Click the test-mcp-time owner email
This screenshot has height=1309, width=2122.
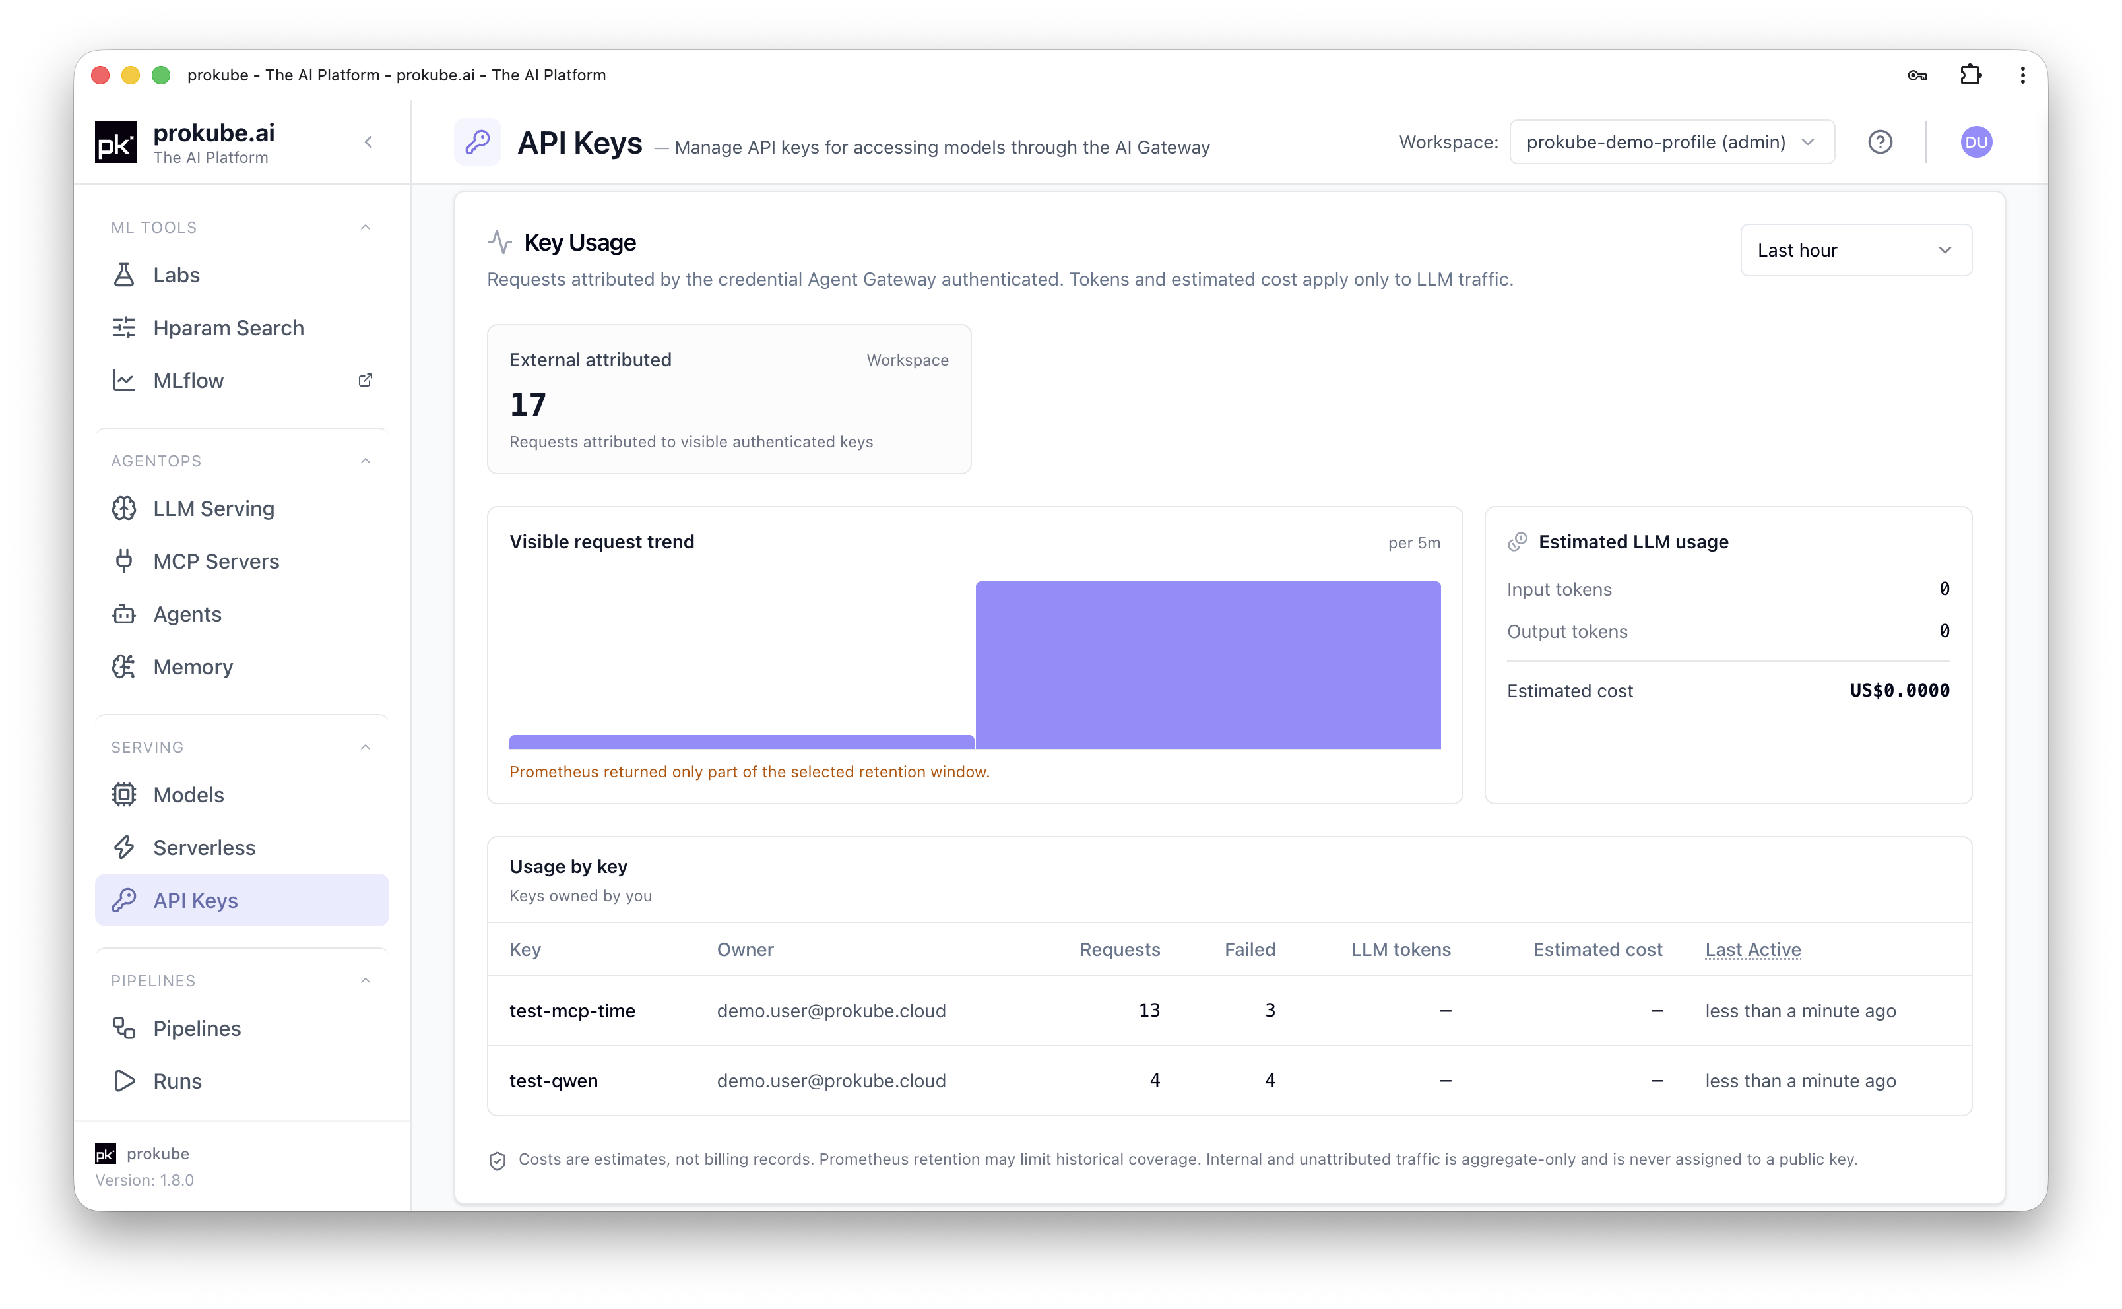[830, 1011]
